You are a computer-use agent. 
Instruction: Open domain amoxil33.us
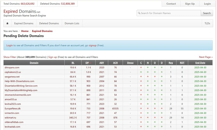pos(11,99)
